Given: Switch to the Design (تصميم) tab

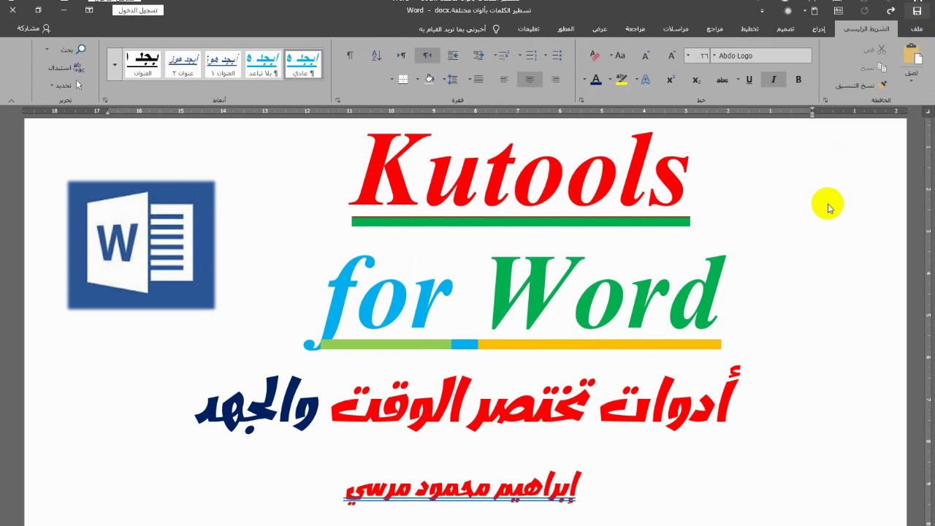Looking at the screenshot, I should [x=785, y=29].
